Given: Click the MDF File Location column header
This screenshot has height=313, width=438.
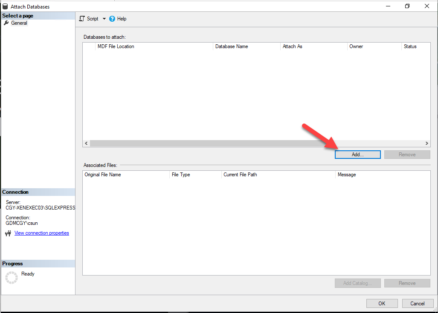Looking at the screenshot, I should [x=116, y=46].
